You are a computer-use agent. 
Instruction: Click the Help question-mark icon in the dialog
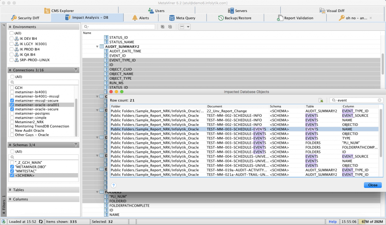point(113,185)
